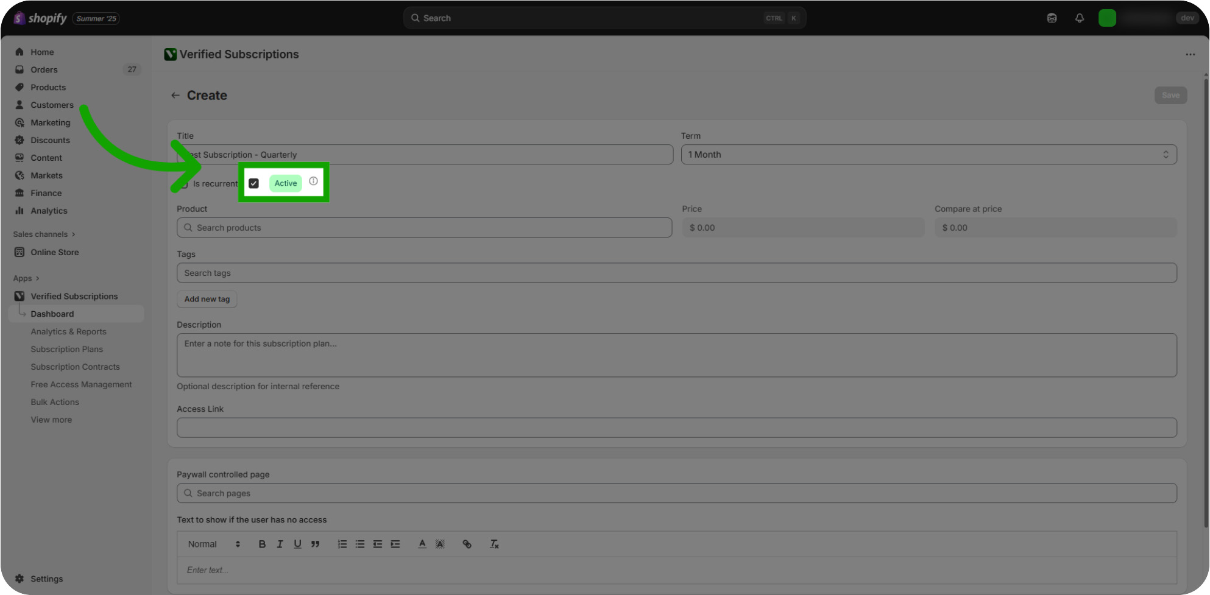Click the Summer '25 edition badge
This screenshot has width=1210, height=595.
click(96, 19)
